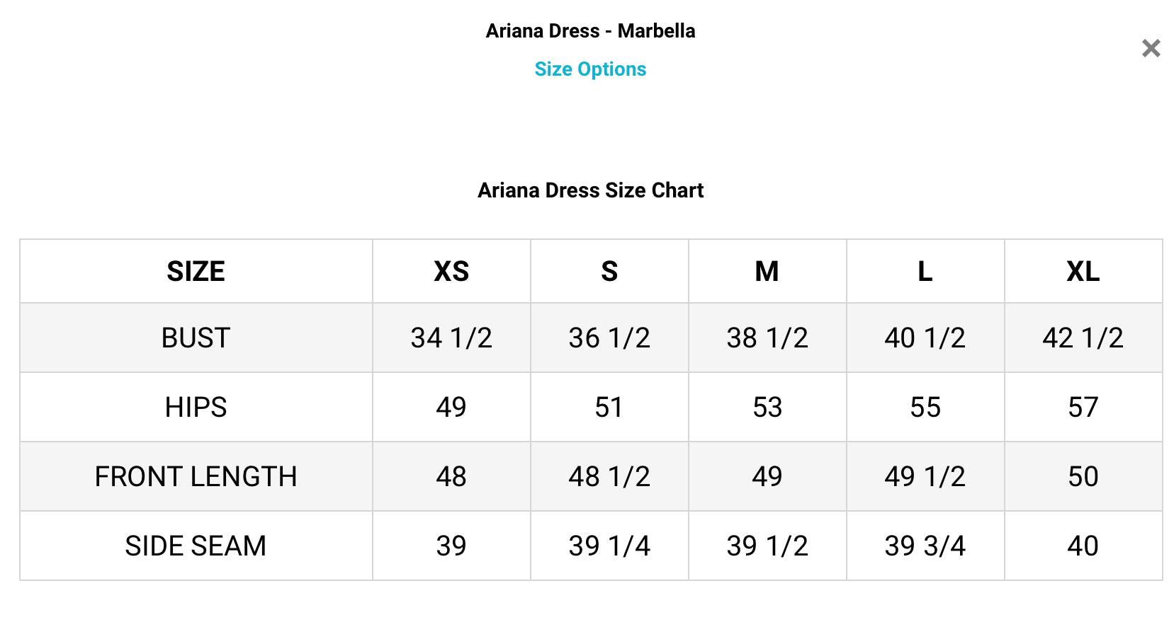1174x639 pixels.
Task: Click the hips value 57
Action: (x=1083, y=408)
